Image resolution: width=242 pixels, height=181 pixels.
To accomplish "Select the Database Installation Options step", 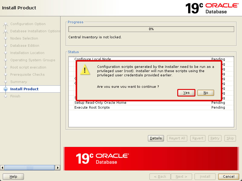I will (35, 31).
